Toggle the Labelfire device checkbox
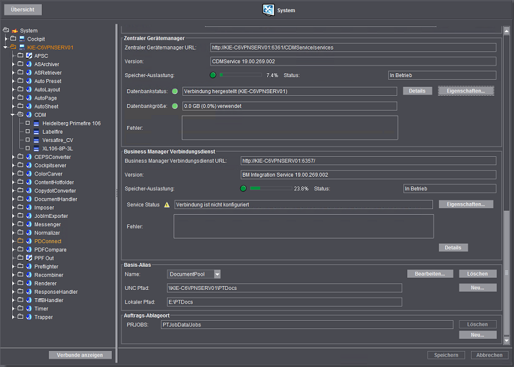514x367 pixels. [x=28, y=132]
